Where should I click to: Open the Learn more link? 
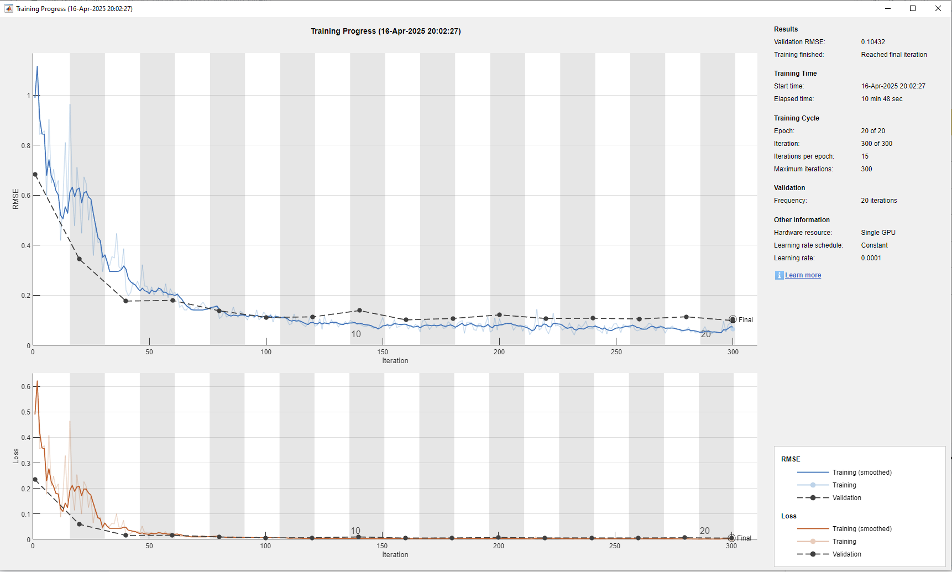(x=803, y=275)
